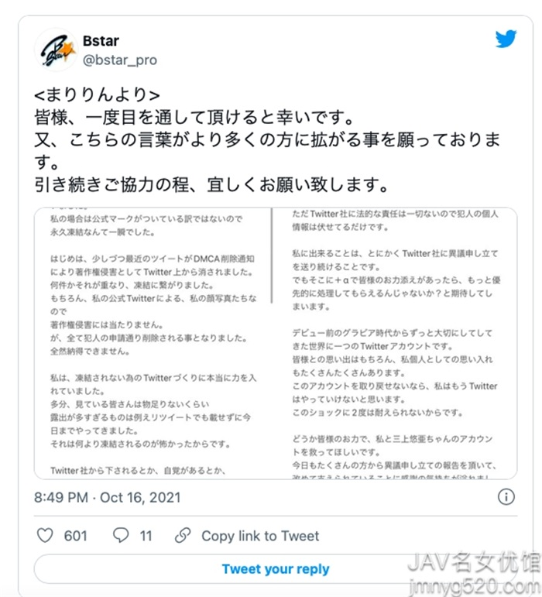
Task: Click the tweet text starting <まりりんより>
Action: pos(97,94)
